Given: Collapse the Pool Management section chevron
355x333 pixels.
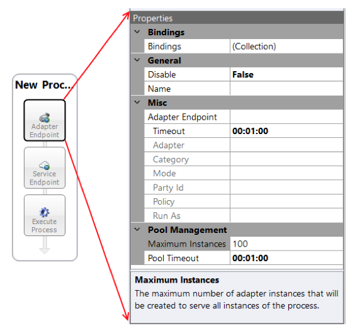Looking at the screenshot, I should (x=137, y=230).
